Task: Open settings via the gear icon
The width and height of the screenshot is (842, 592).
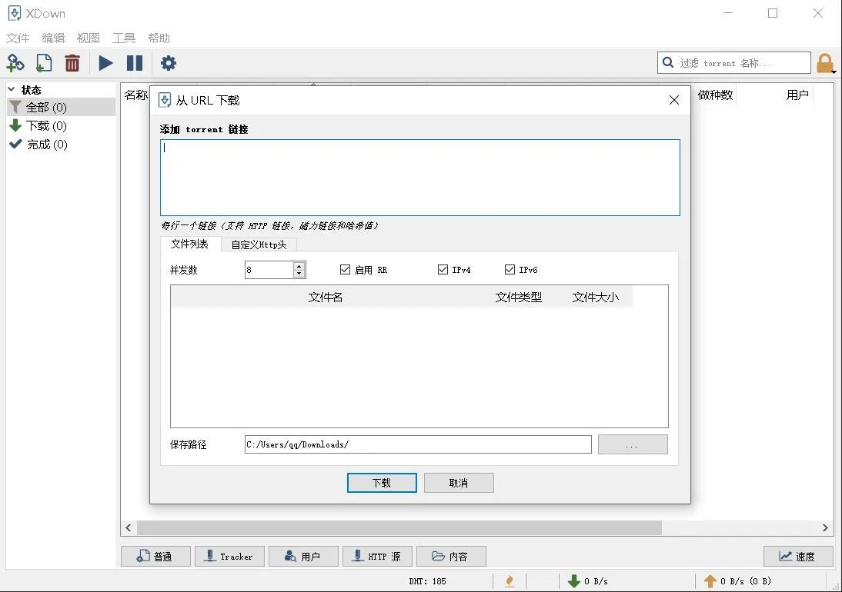Action: tap(168, 63)
